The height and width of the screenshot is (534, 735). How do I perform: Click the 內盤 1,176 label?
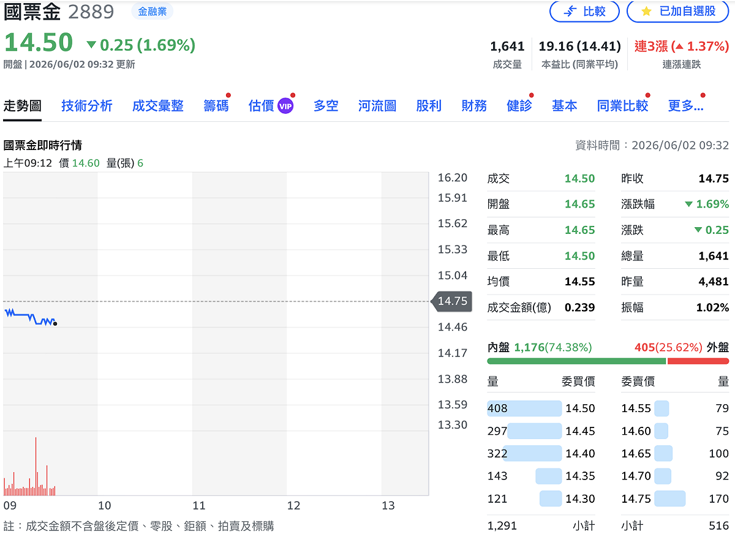[540, 347]
